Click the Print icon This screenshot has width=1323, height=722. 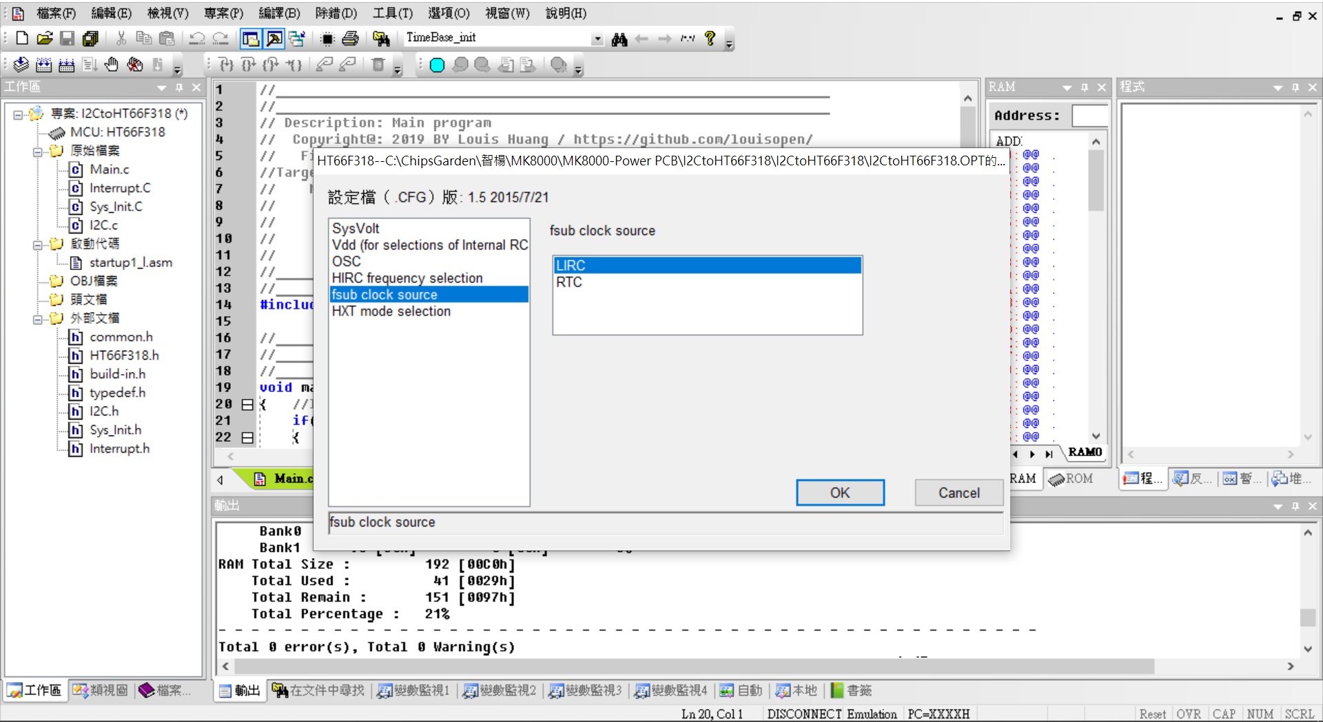click(350, 39)
